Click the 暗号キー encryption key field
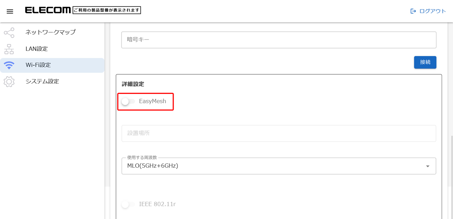The width and height of the screenshot is (453, 219). coord(279,40)
